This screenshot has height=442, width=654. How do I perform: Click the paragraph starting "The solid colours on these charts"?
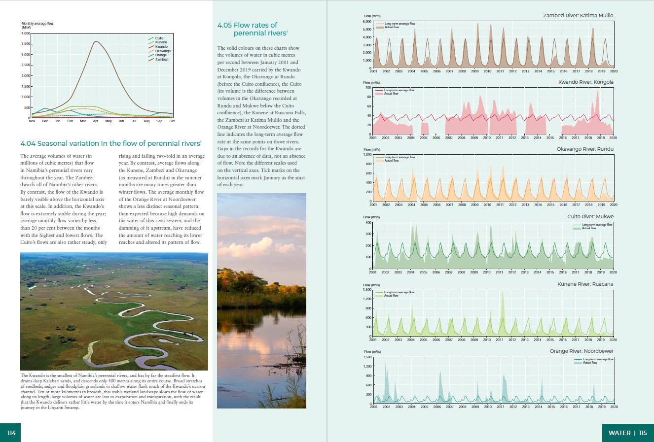[261, 116]
